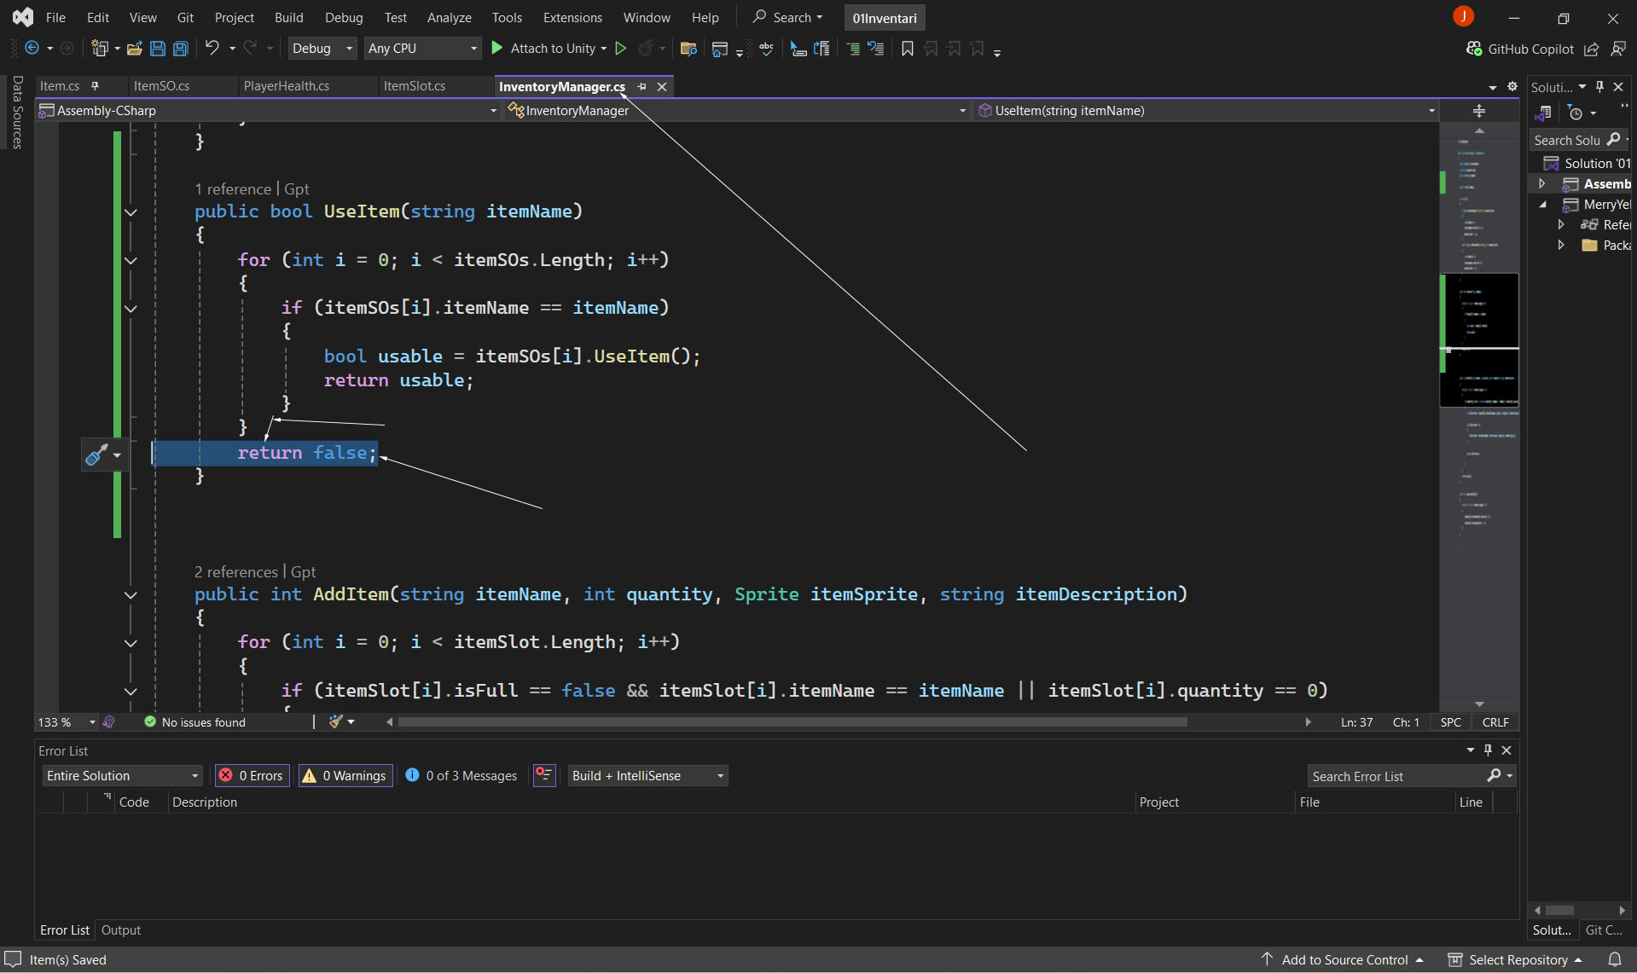1637x973 pixels.
Task: Open the Debug configuration dropdown
Action: coord(322,49)
